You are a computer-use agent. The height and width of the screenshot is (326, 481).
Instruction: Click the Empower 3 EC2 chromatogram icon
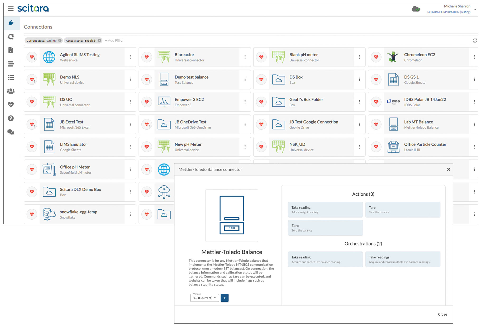pyautogui.click(x=164, y=102)
